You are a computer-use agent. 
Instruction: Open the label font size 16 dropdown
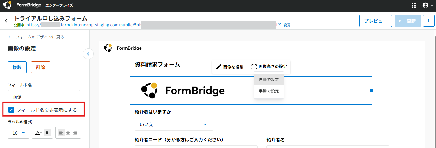(19, 133)
